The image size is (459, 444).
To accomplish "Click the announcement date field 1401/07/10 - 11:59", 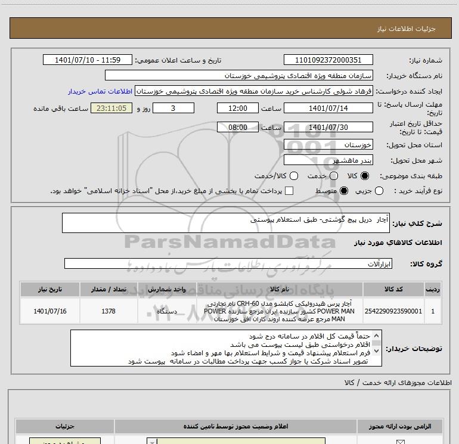I will [88, 60].
